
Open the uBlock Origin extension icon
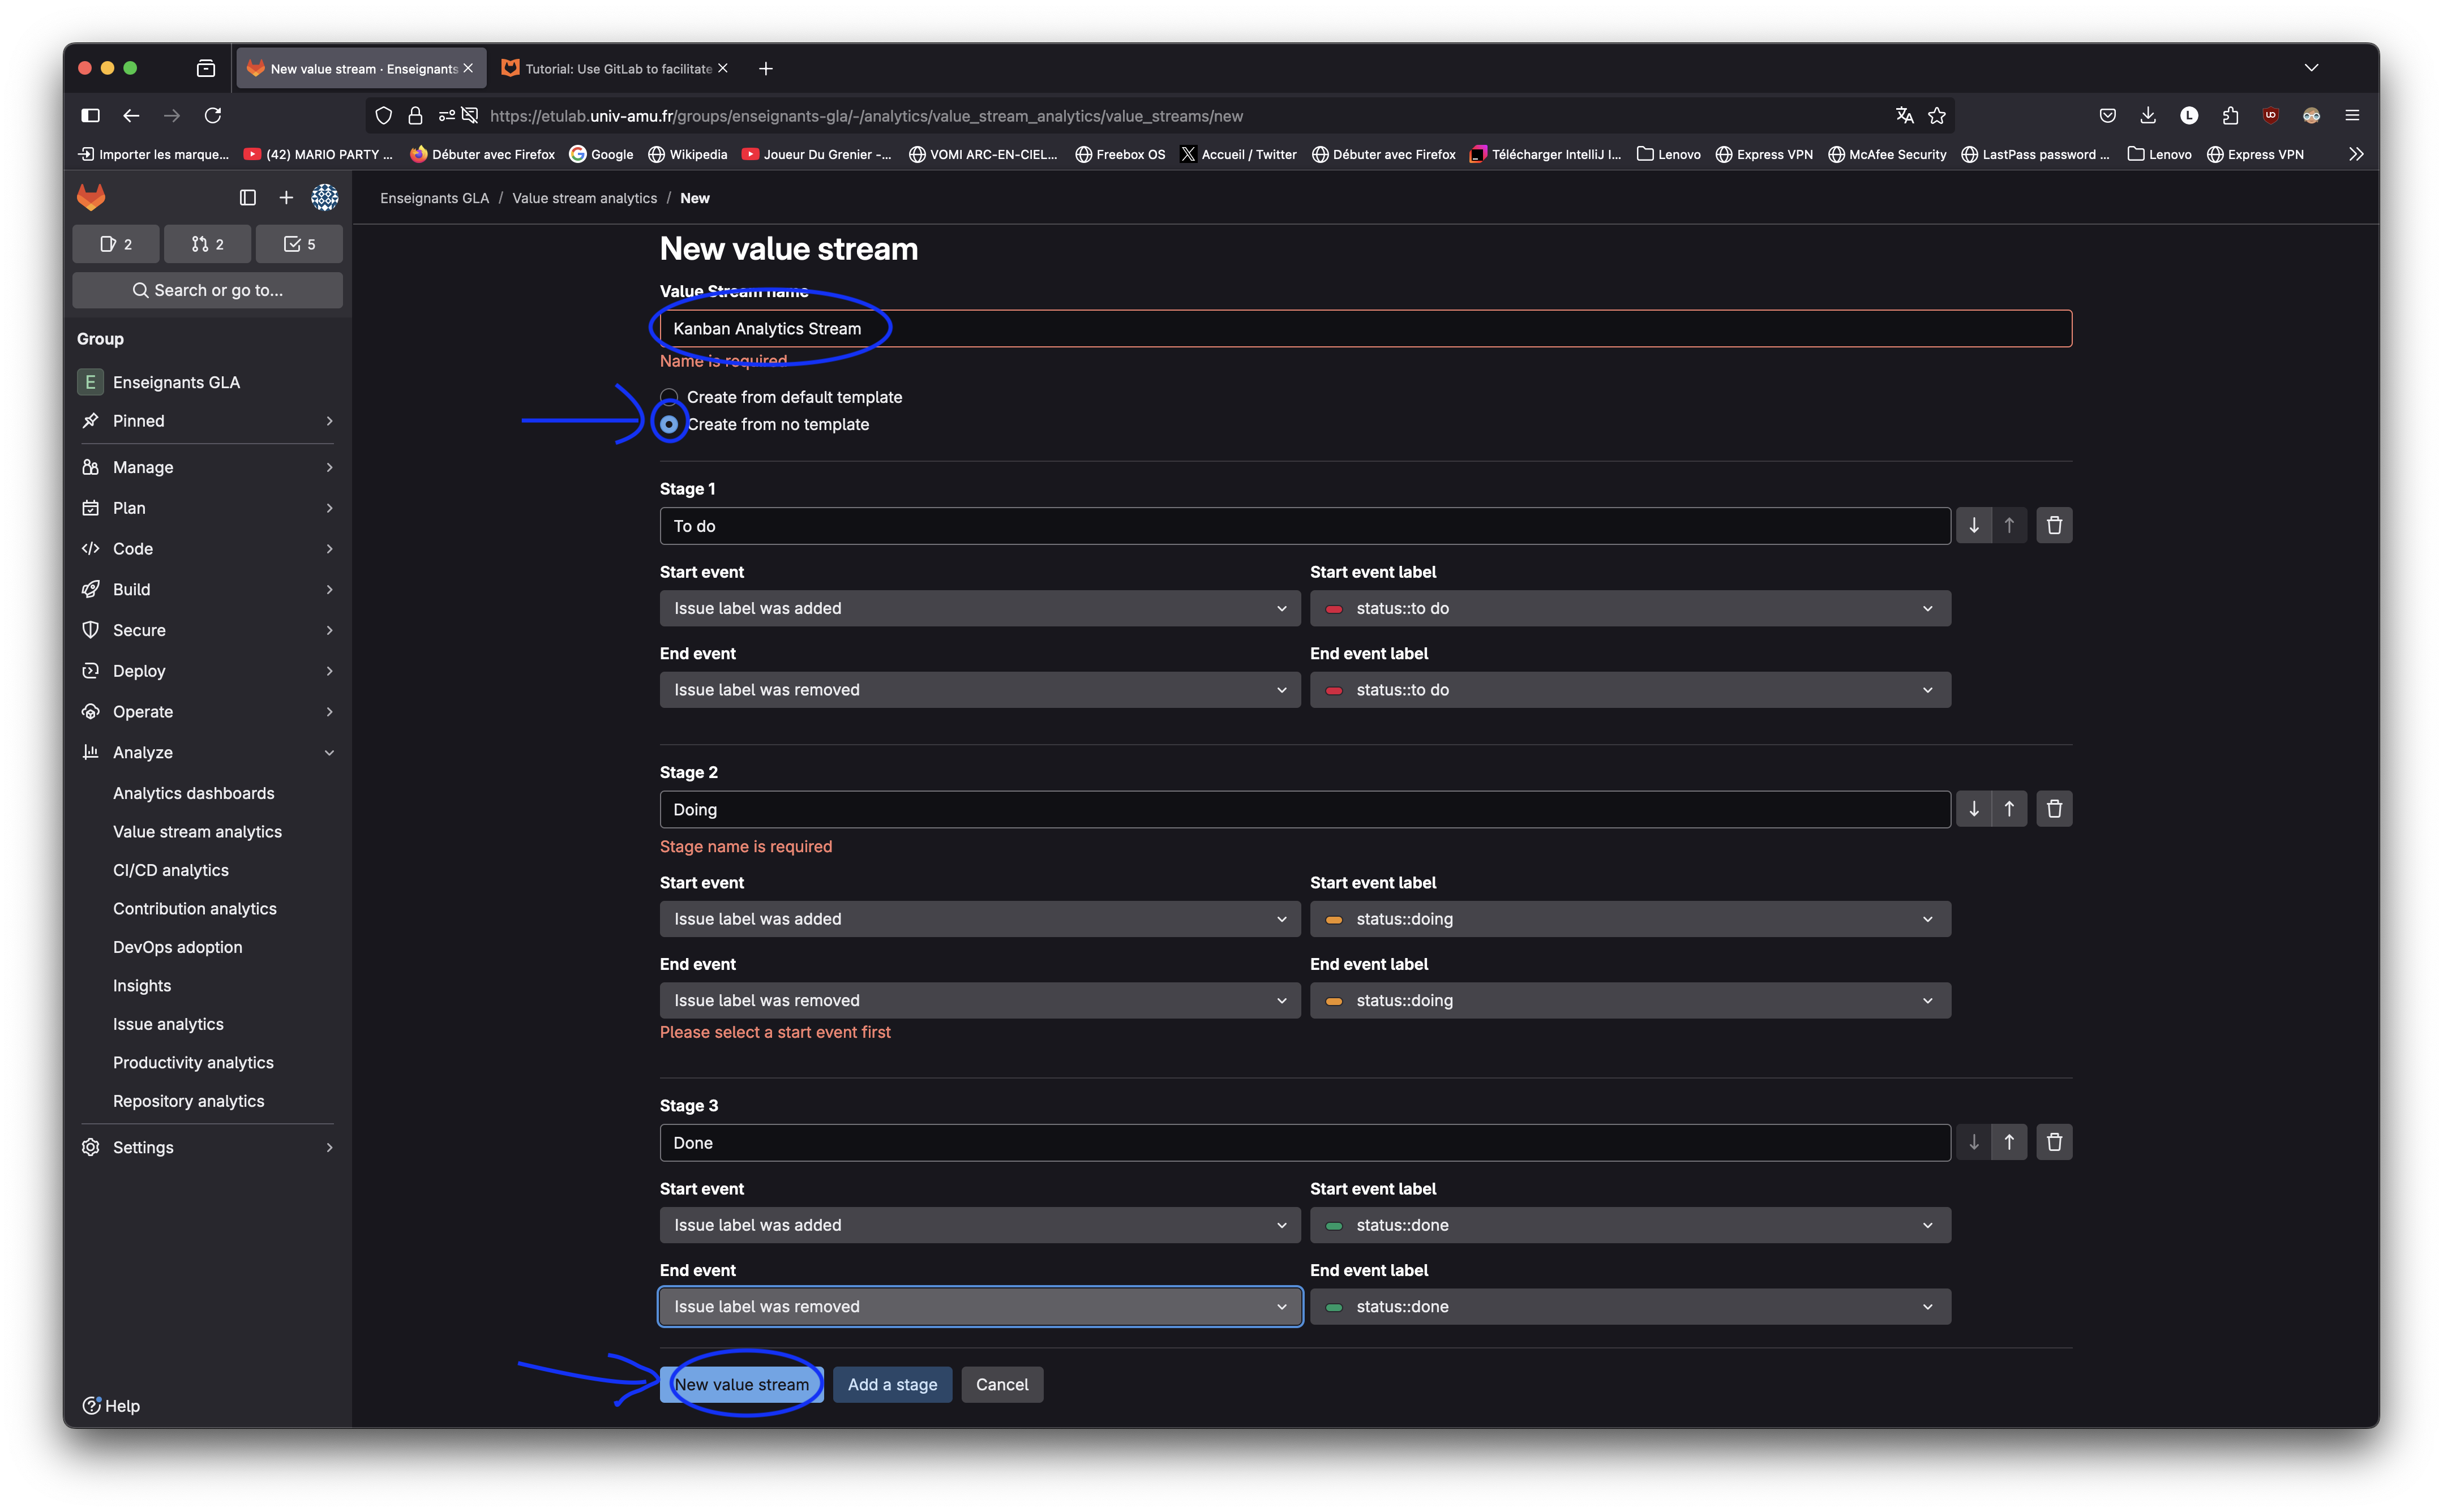coord(2271,116)
